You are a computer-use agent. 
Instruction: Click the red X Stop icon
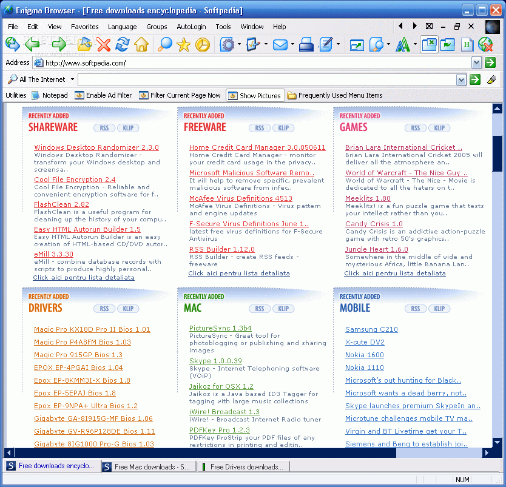tap(103, 44)
